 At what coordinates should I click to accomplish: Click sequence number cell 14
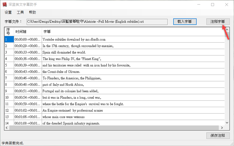point(9,123)
